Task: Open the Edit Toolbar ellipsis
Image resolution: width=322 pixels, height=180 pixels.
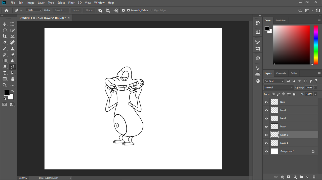Action: click(x=12, y=85)
